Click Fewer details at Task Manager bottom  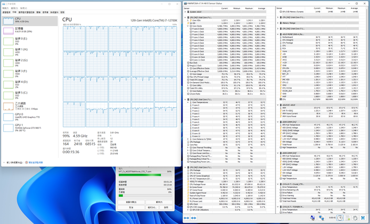13,162
